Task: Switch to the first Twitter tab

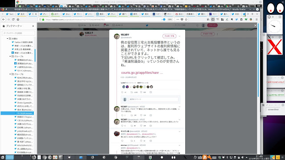Action: click(10, 14)
